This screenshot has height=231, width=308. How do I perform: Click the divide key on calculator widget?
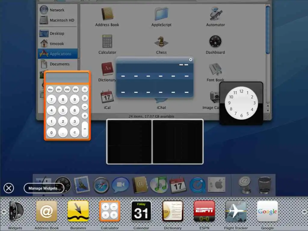click(85, 89)
